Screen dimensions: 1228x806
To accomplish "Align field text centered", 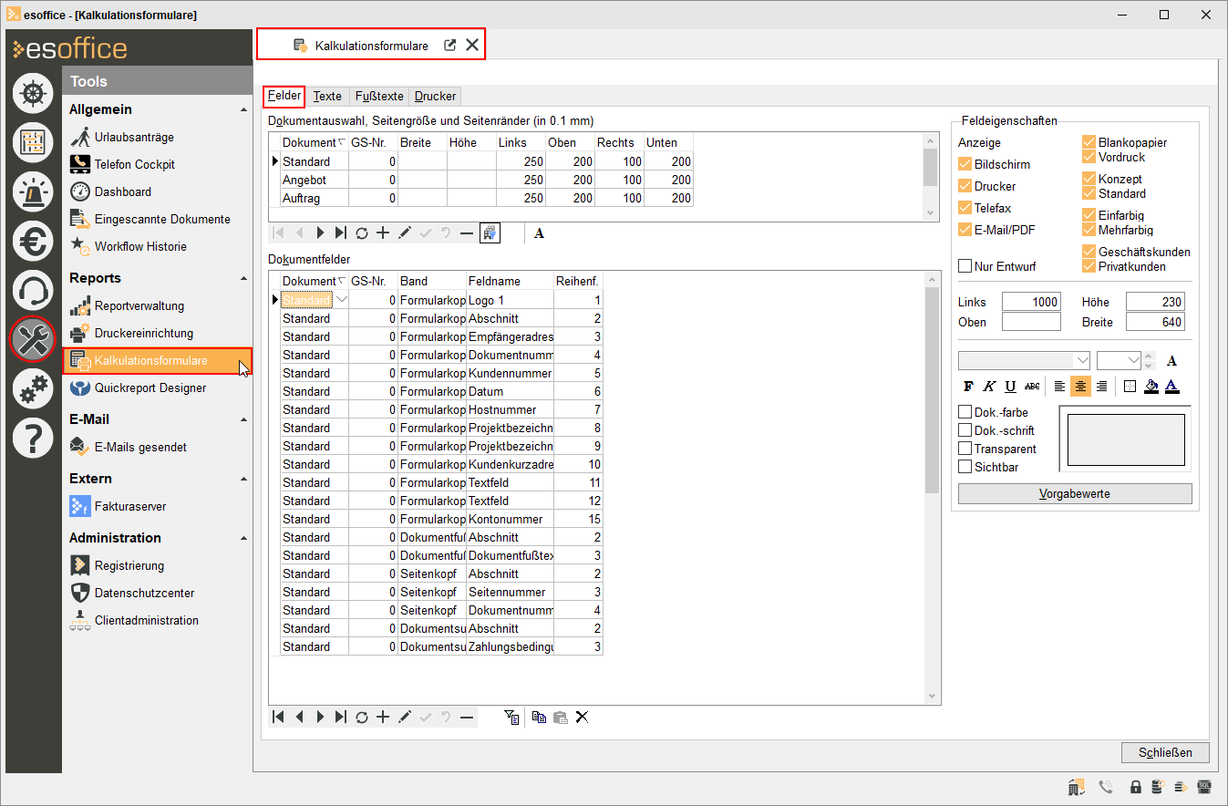I will (1080, 387).
